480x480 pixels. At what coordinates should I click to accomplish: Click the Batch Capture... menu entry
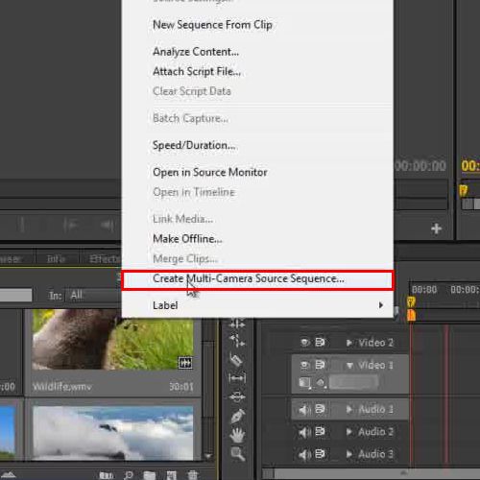point(257,118)
